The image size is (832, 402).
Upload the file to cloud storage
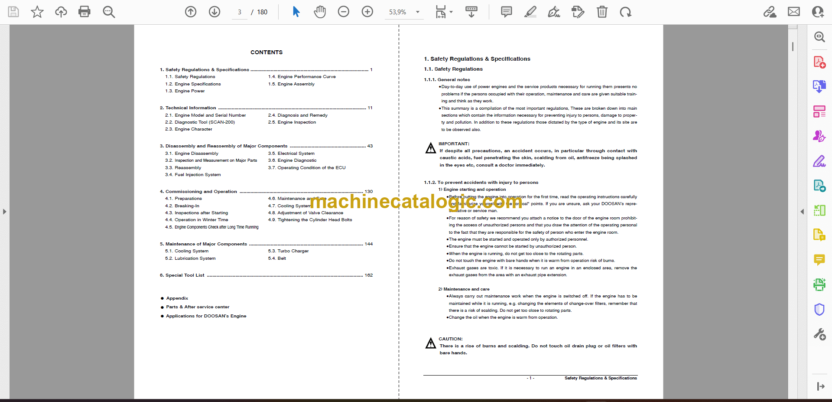tap(61, 12)
